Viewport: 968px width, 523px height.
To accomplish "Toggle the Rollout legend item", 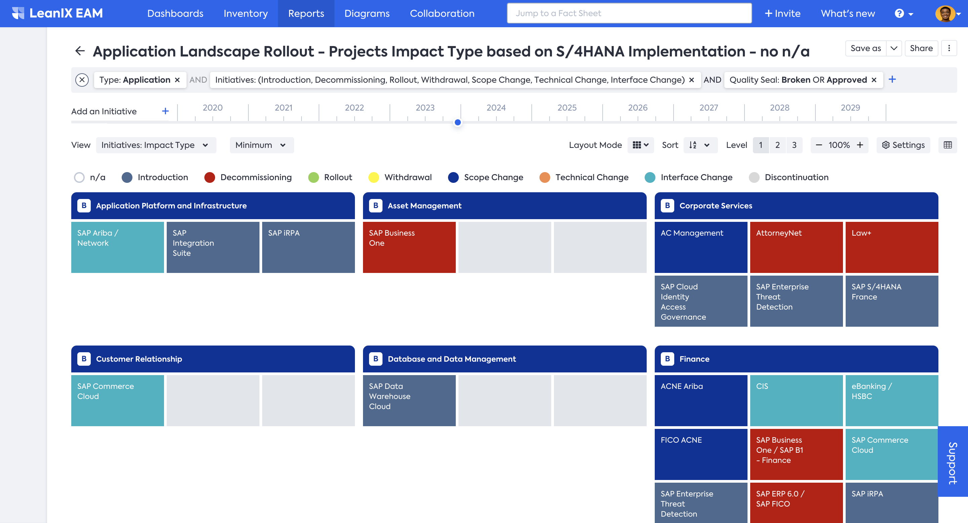I will point(330,177).
